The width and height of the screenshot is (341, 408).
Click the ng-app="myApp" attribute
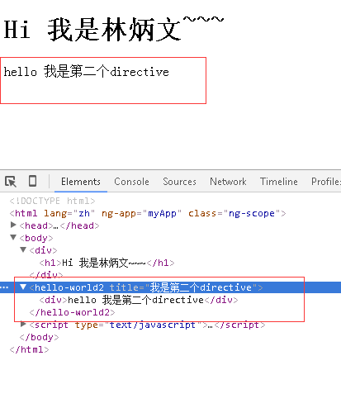coord(141,213)
